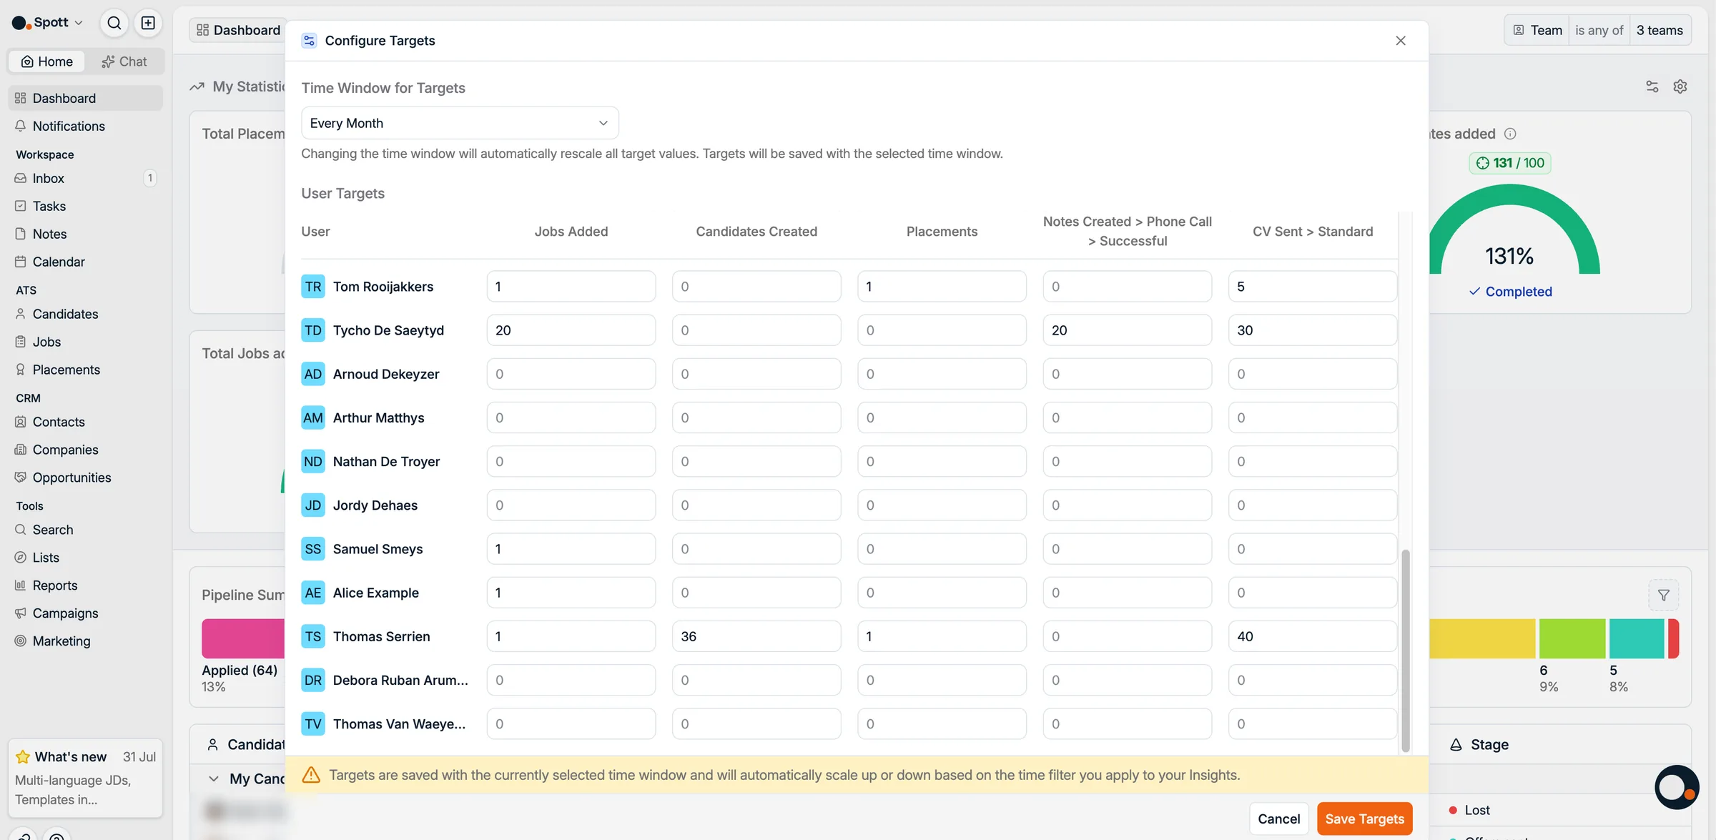Open Spott workspace dropdown
1716x840 pixels.
point(47,22)
